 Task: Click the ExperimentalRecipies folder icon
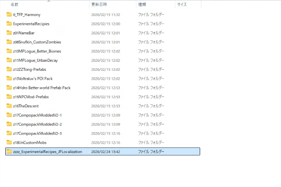(9, 24)
